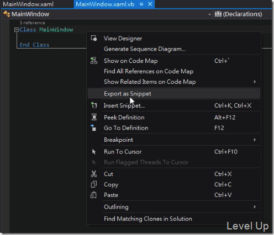Click the Cut scissors icon
The width and height of the screenshot is (274, 235).
94,174
